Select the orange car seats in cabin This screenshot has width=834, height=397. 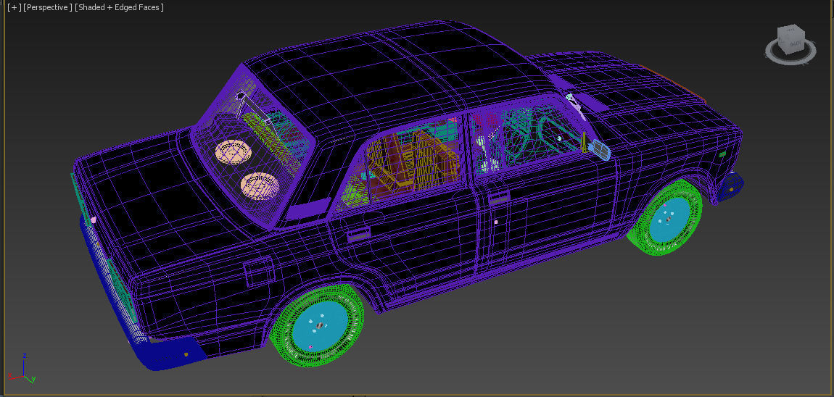[x=412, y=162]
